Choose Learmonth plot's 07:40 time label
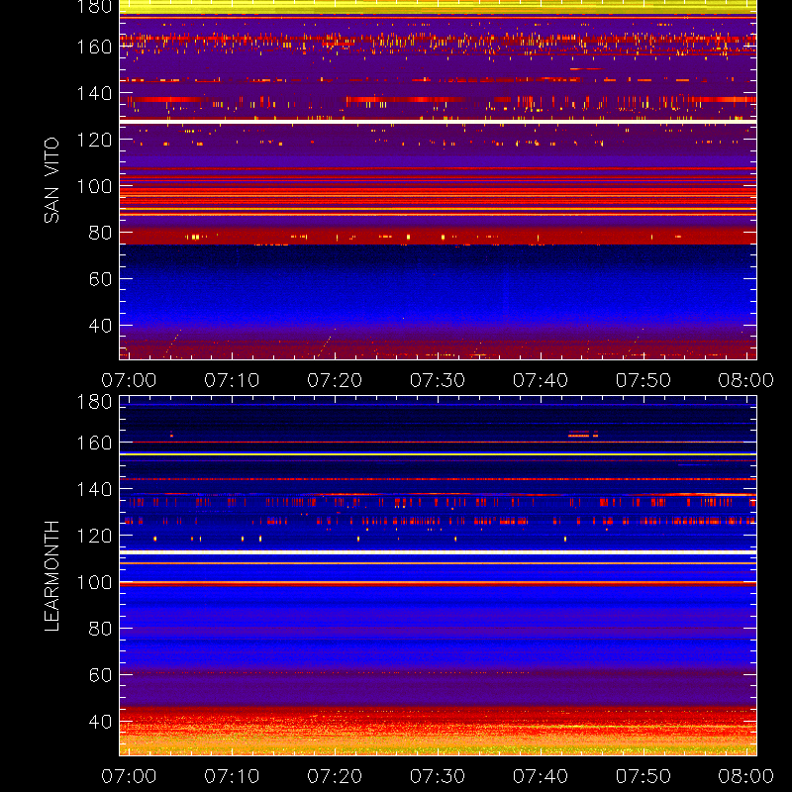792x792 pixels. (x=541, y=776)
